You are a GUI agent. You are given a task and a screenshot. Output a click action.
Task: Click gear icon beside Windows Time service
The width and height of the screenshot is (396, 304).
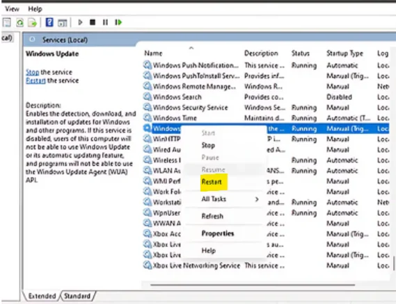[x=148, y=117]
